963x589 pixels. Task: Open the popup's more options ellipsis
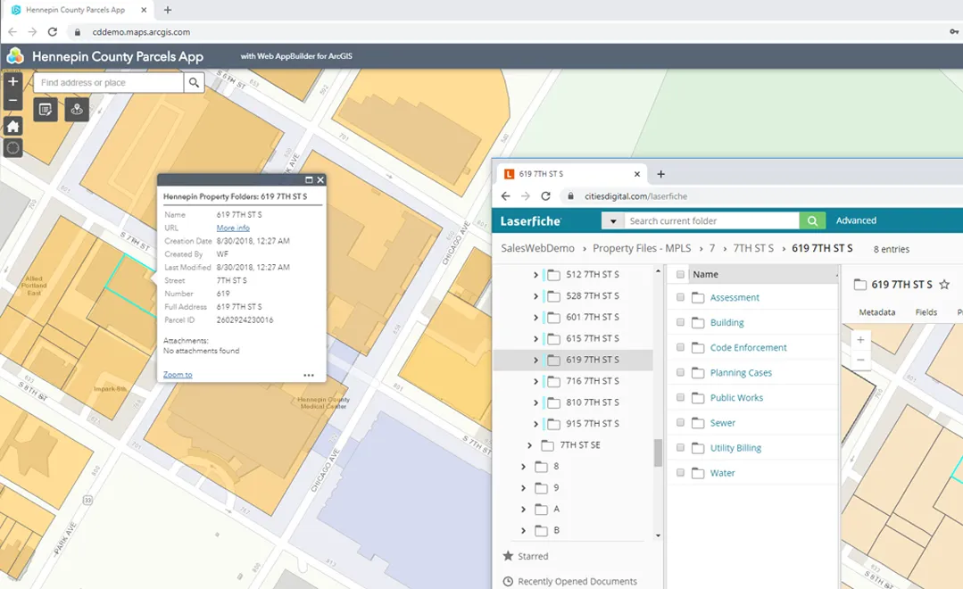point(308,375)
